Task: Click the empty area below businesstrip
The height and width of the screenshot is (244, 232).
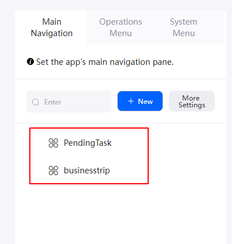Action: pyautogui.click(x=121, y=212)
